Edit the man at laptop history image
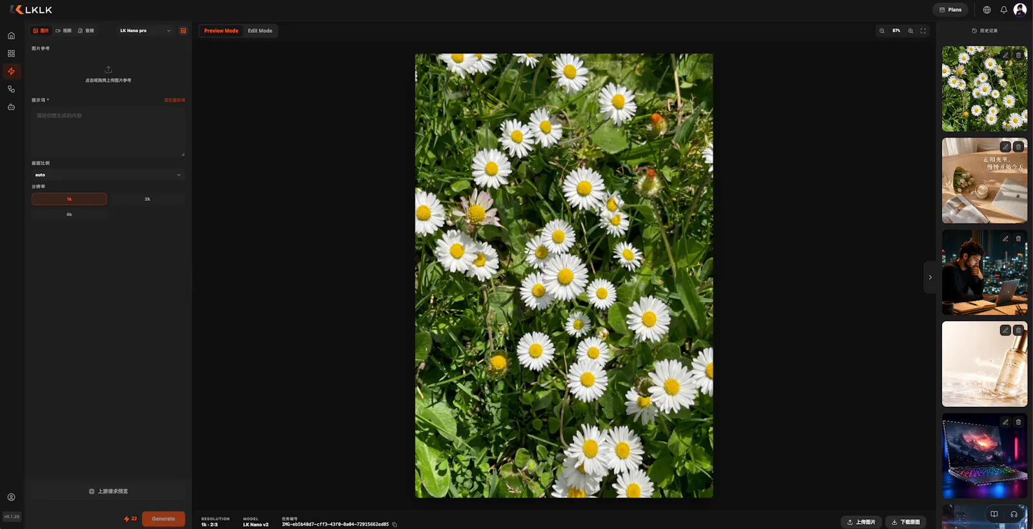This screenshot has width=1033, height=529. (x=1005, y=238)
